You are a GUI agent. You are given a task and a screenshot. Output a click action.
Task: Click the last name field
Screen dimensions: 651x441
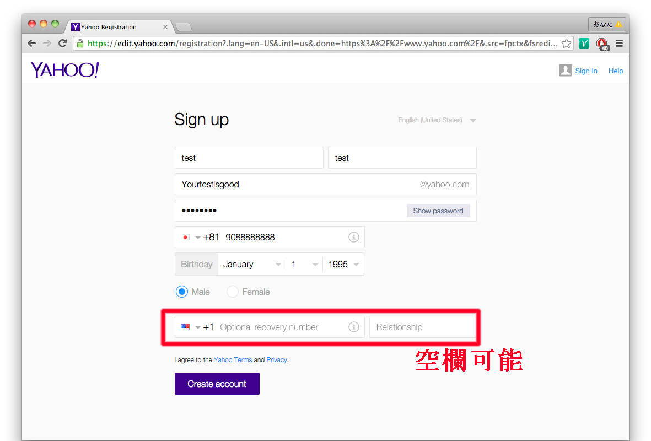pos(402,158)
